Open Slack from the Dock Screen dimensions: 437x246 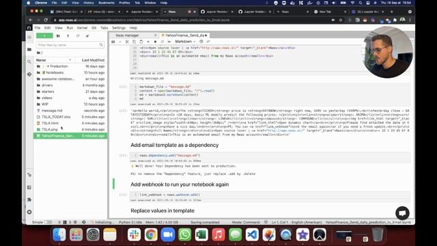tap(134, 234)
